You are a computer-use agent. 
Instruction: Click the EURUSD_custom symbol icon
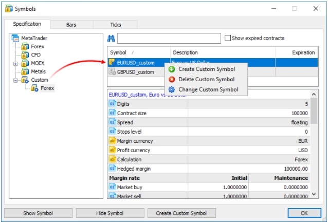(x=112, y=62)
